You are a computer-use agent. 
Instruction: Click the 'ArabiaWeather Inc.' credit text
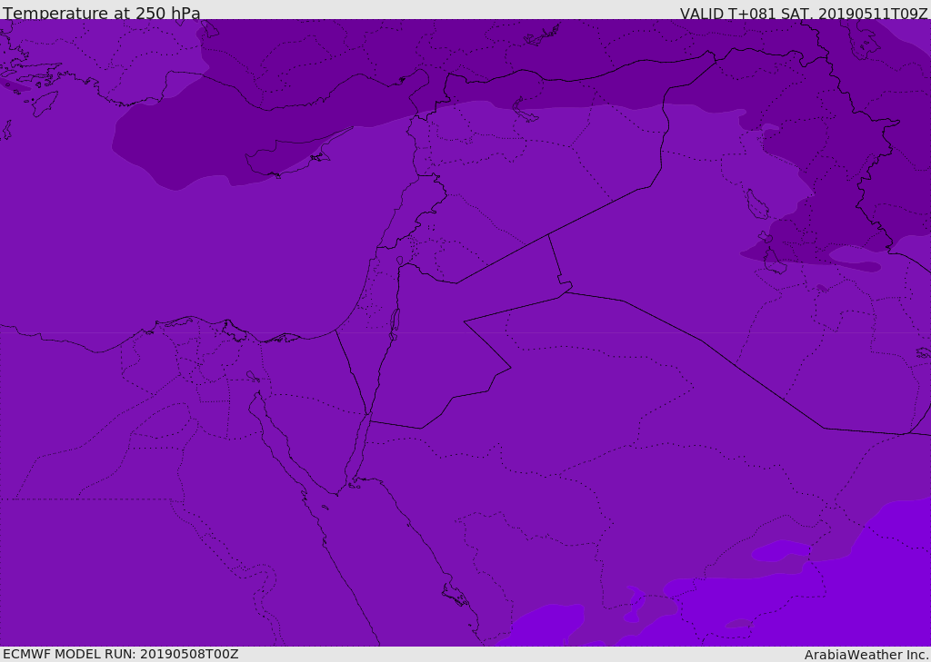[866, 655]
